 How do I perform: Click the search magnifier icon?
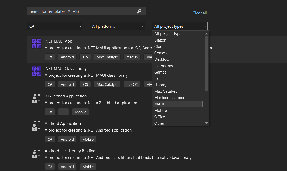pos(139,11)
